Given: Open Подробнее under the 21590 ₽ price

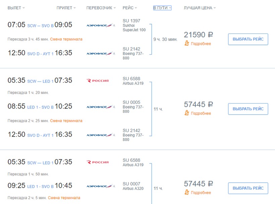Looking at the screenshot, I should coord(201,44).
